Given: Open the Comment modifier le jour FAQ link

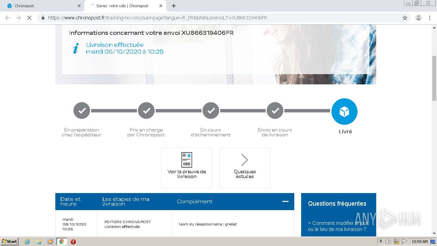Looking at the screenshot, I should [338, 226].
